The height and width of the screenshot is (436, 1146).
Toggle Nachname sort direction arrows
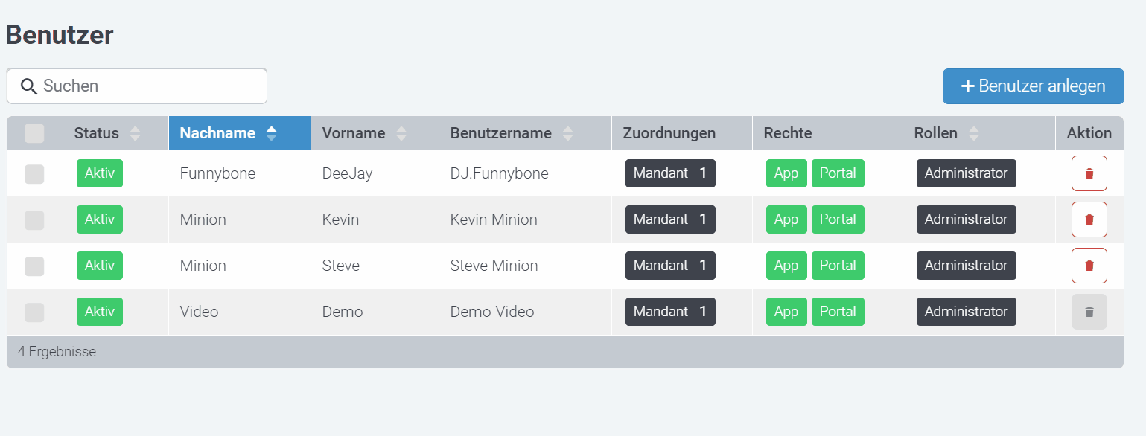pyautogui.click(x=272, y=134)
